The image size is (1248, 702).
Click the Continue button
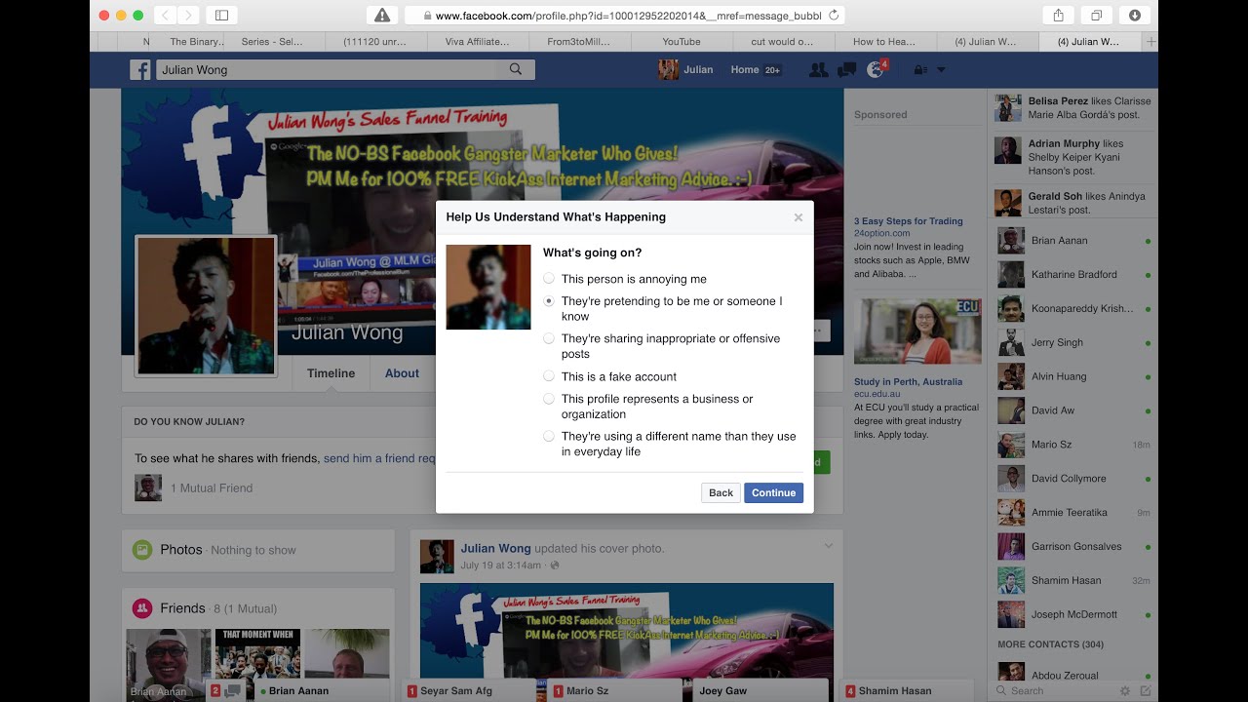tap(773, 492)
